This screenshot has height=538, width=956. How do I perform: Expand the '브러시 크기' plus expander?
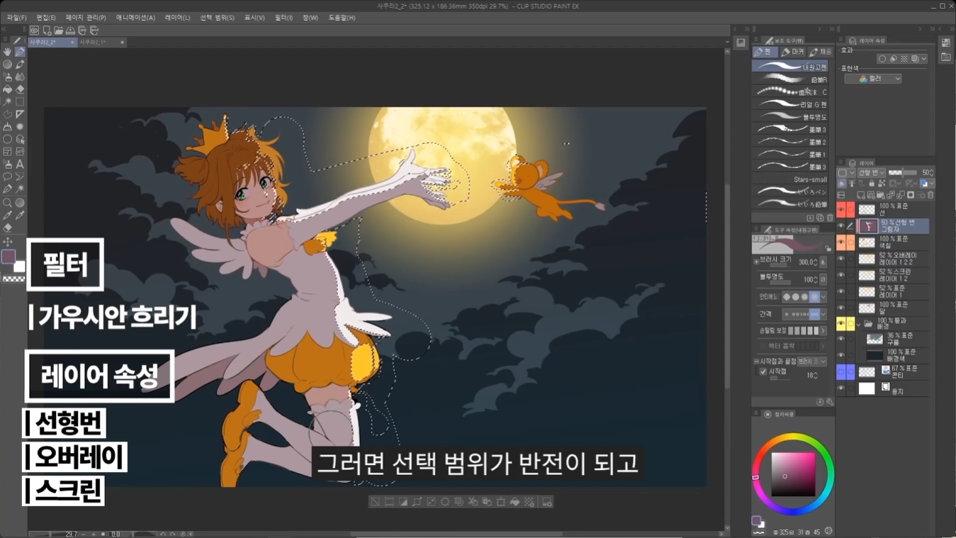(757, 262)
